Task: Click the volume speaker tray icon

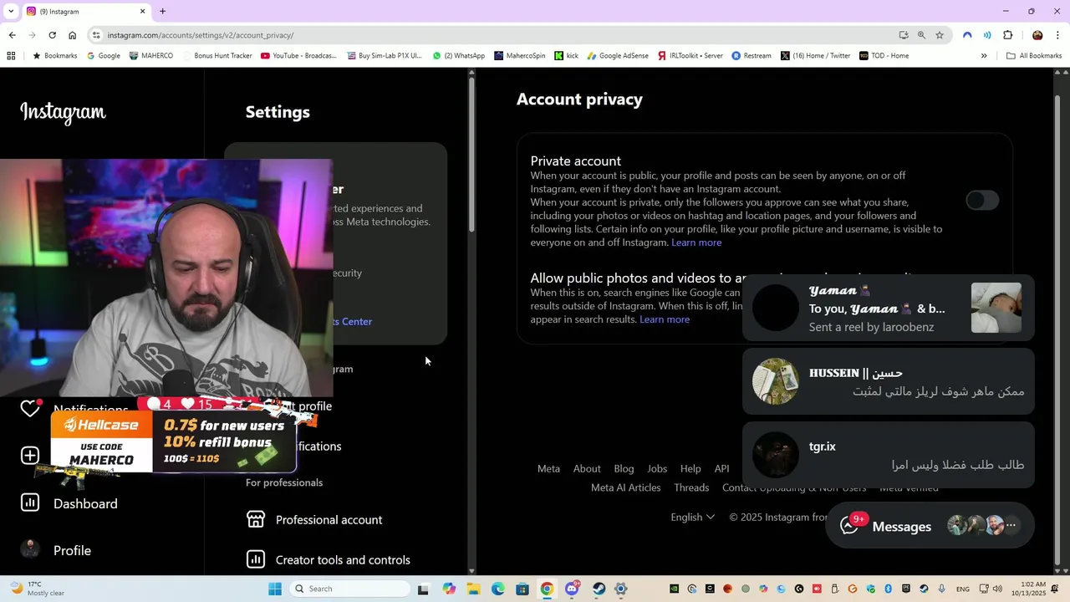Action: 997,589
